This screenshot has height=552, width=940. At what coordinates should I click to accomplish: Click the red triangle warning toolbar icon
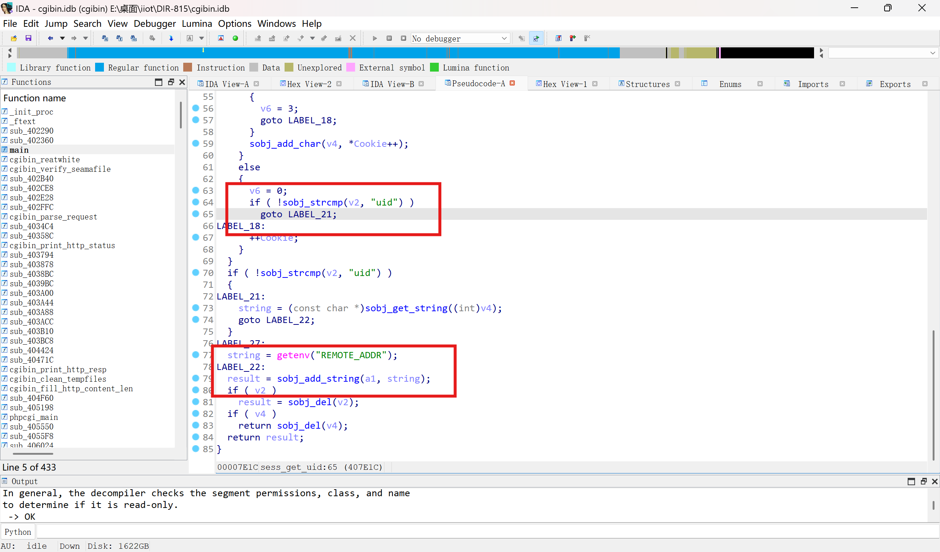[x=221, y=38]
